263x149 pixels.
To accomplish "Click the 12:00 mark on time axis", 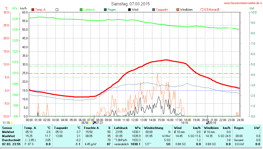I will pyautogui.click(x=135, y=120).
